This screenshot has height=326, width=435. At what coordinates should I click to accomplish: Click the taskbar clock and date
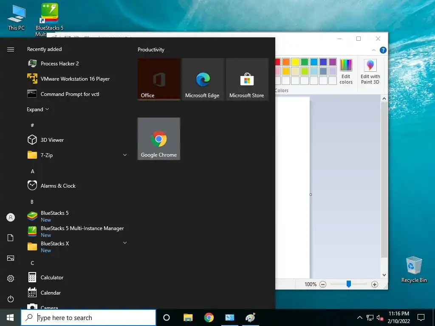click(x=398, y=318)
